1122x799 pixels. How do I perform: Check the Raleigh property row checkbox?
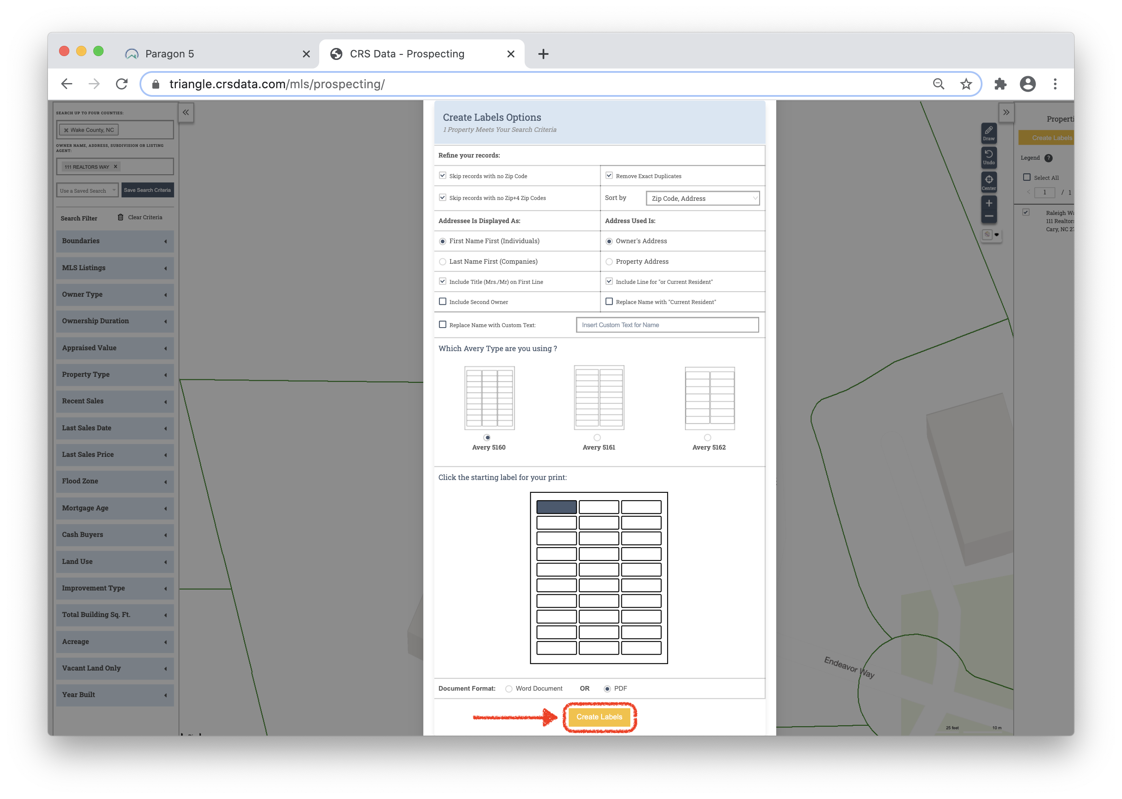click(1026, 212)
